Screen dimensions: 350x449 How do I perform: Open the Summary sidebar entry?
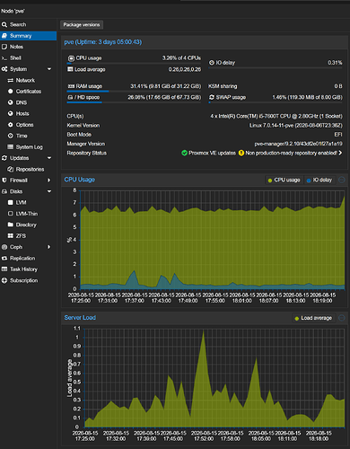(x=28, y=36)
